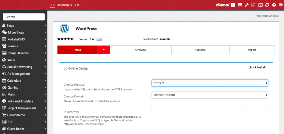Switch to the JavaScripts tab
Viewport: 284px width, 134px height.
[64, 5]
